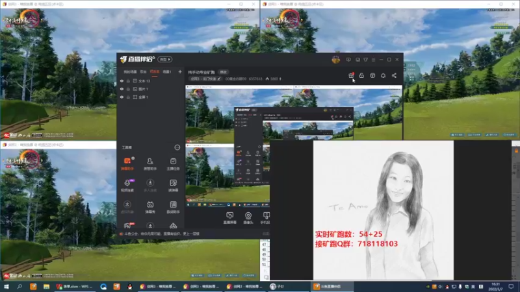Open taskbar search magnifier
Viewport: 520px width, 292px height.
19,286
